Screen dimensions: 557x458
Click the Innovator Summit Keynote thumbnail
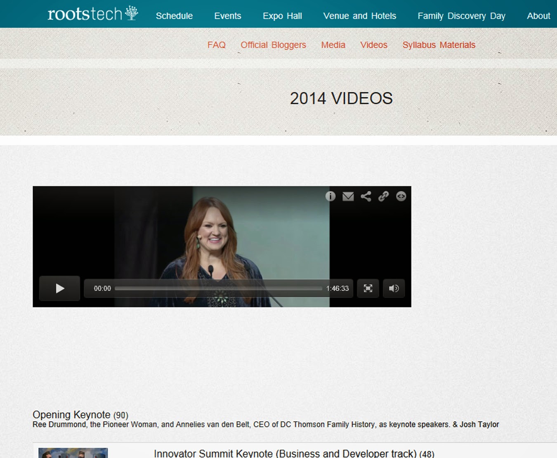(x=73, y=453)
